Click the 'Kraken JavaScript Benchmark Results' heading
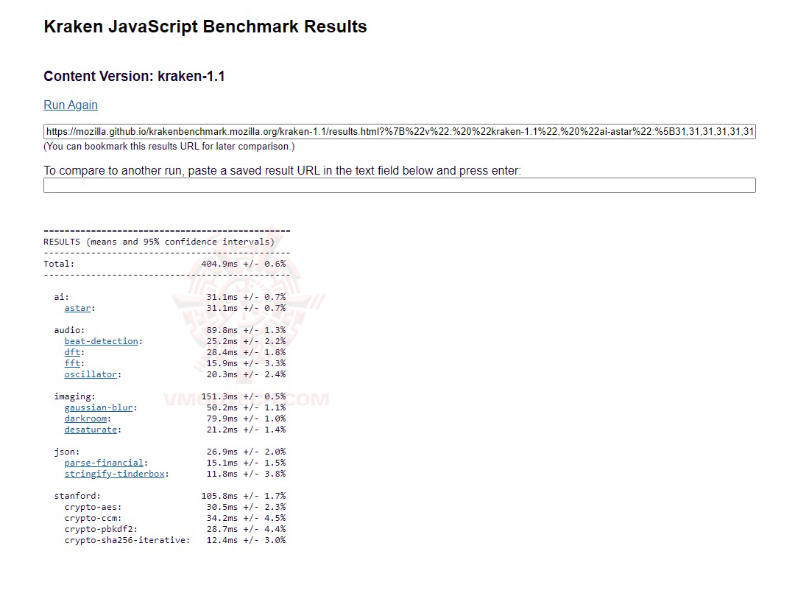Screen dimensions: 795x613 tap(205, 27)
